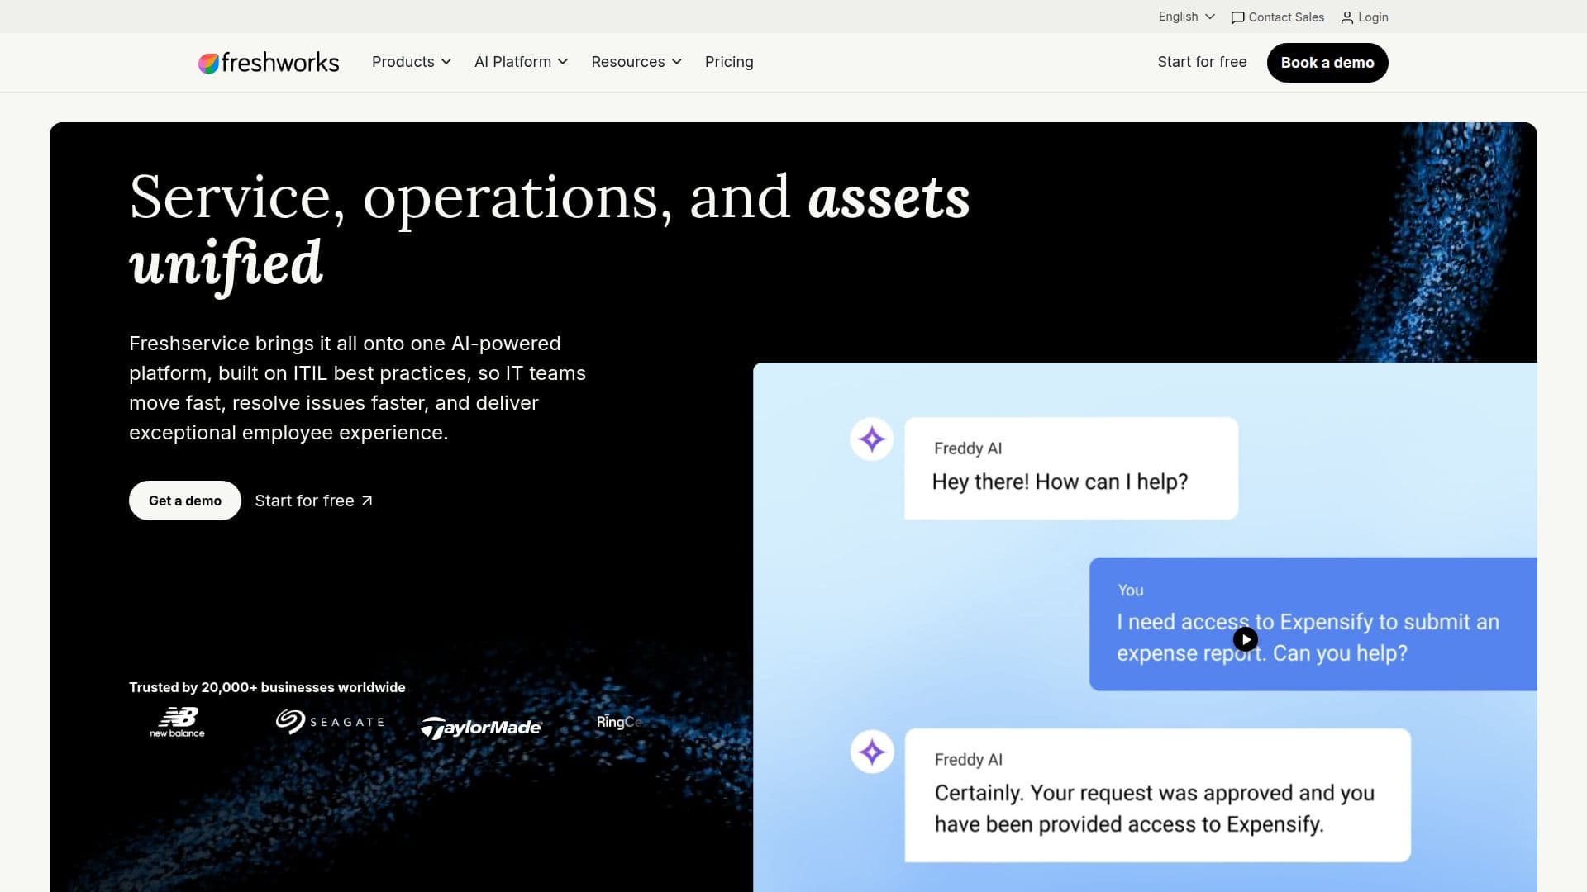This screenshot has height=892, width=1587.
Task: Click the bottom Freddy AI sparkle avatar
Action: [872, 752]
